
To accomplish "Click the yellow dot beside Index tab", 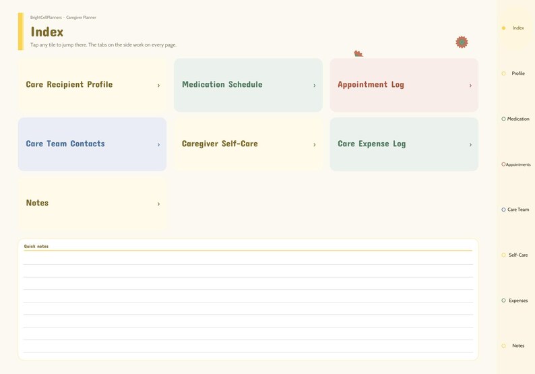I will click(503, 28).
